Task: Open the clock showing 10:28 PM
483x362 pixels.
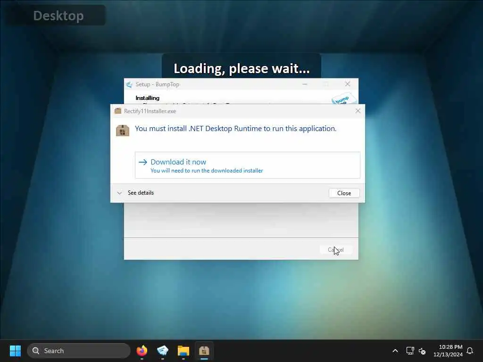Action: pos(448,351)
